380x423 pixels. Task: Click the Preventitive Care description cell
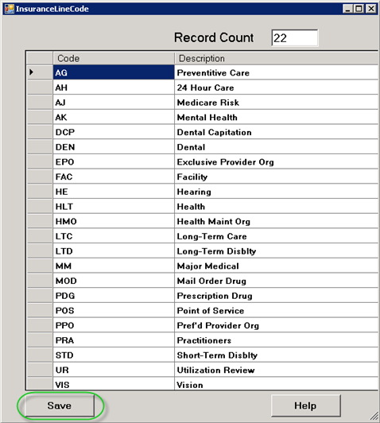point(277,72)
